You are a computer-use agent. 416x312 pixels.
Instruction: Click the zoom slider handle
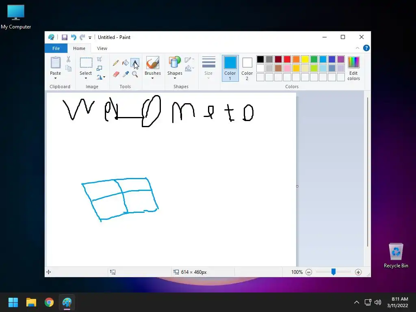click(x=334, y=272)
